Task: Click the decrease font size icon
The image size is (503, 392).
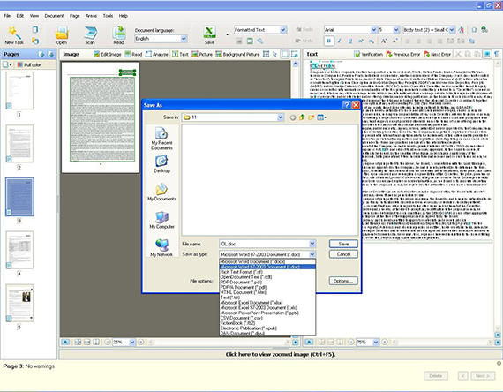Action: pyautogui.click(x=394, y=41)
